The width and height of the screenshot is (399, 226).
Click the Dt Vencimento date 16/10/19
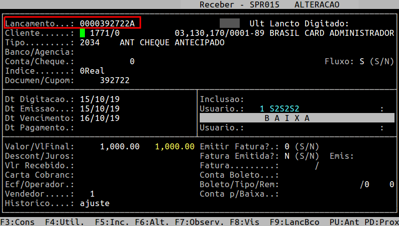pos(100,118)
